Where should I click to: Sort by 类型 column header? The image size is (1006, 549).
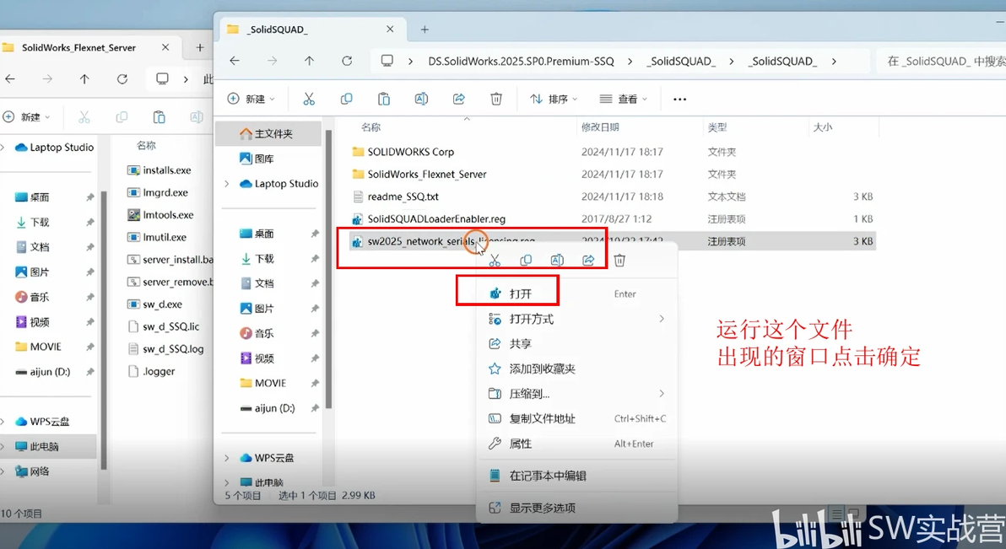[x=717, y=127]
